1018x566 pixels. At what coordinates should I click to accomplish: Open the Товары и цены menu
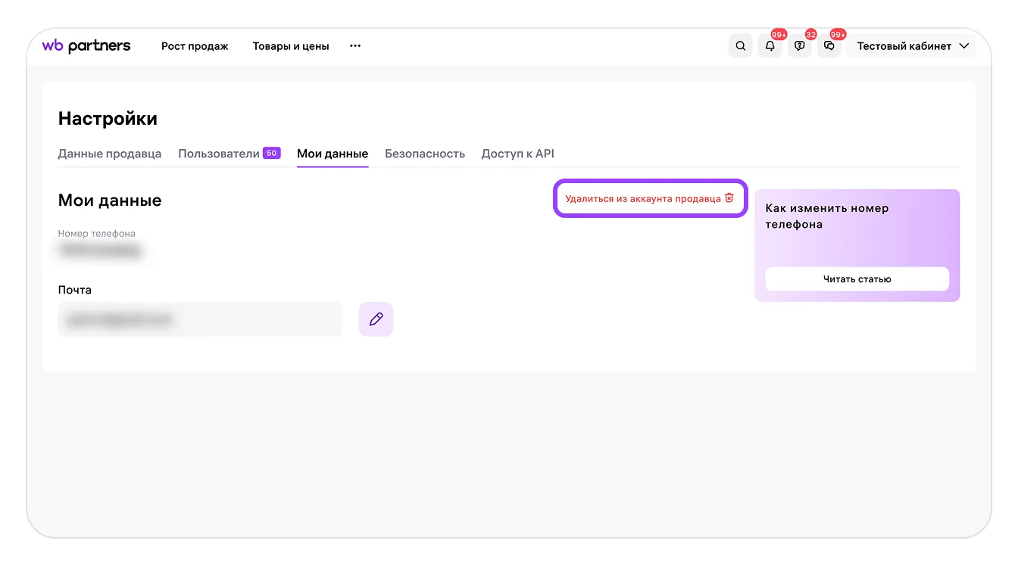(x=291, y=46)
